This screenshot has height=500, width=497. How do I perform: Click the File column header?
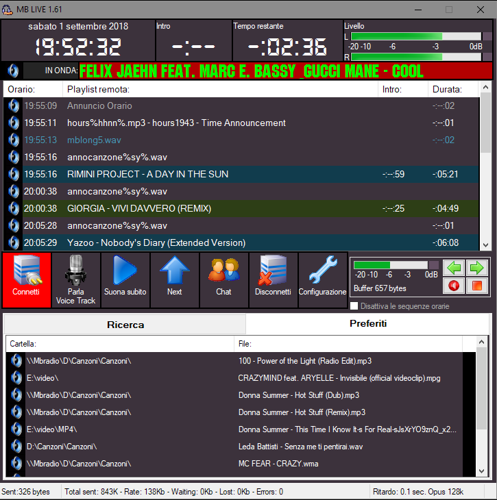click(348, 344)
